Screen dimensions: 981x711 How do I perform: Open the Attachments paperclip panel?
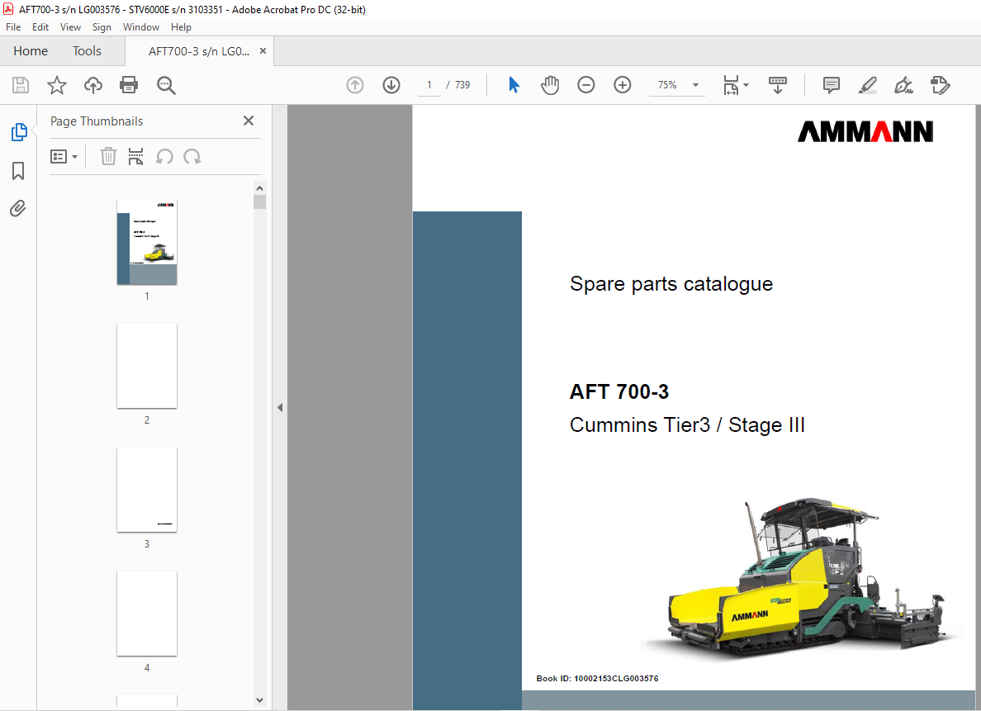tap(18, 208)
